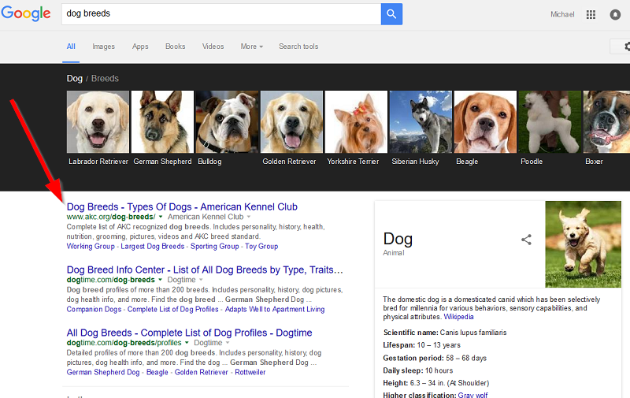Expand arrow beside American Kennel Club label
Image resolution: width=630 pixels, height=398 pixels.
point(249,217)
